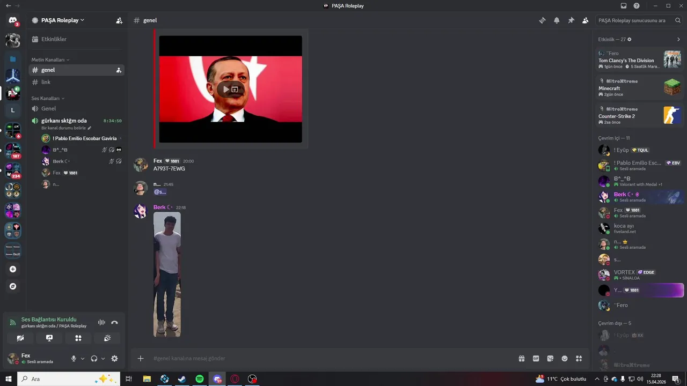Open the Threads icon in channel header
The image size is (687, 386).
click(x=543, y=20)
